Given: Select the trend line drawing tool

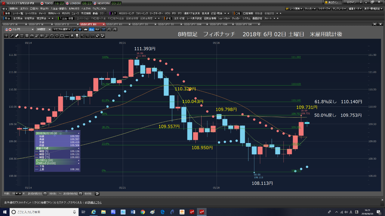Looking at the screenshot, I should (x=12, y=36).
